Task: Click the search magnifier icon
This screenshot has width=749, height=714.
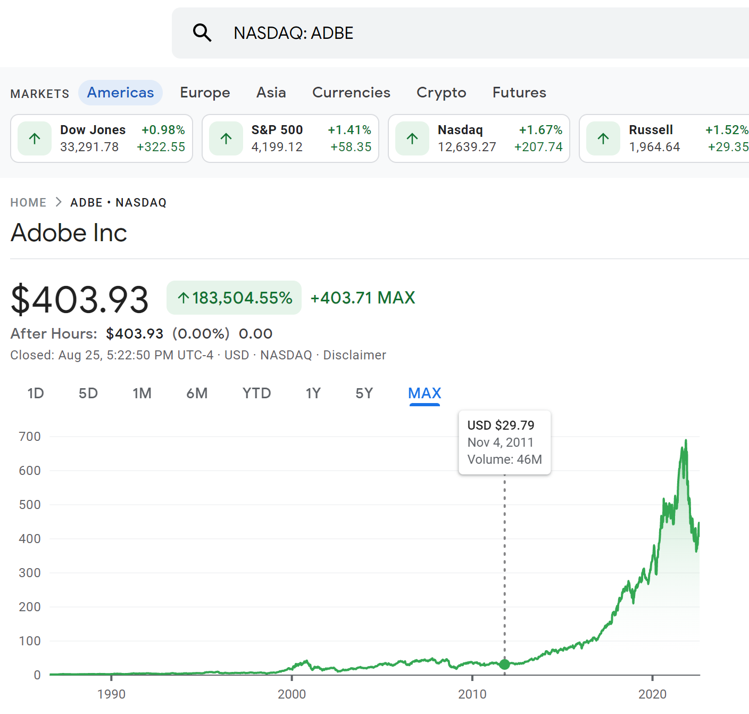Action: point(202,33)
